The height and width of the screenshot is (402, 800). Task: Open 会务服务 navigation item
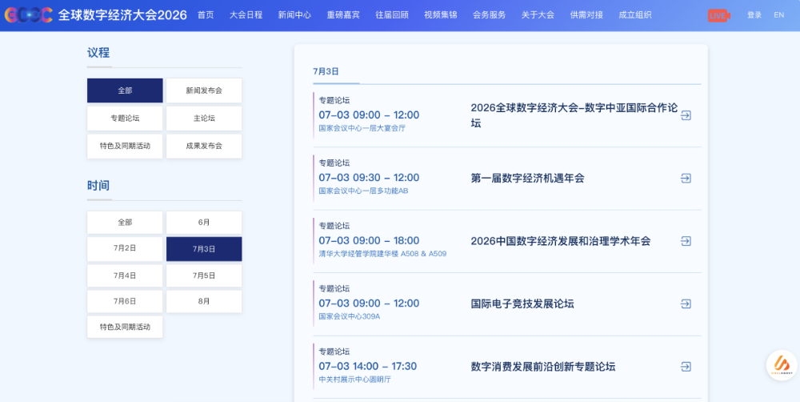[x=490, y=14]
